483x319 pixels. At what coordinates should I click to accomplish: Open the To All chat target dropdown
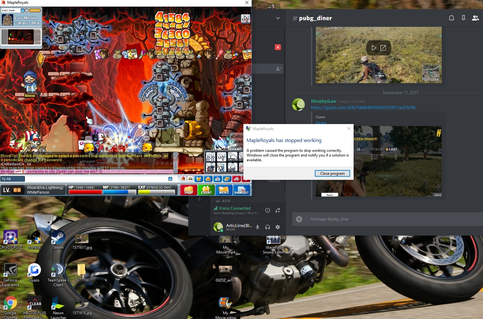[x=13, y=179]
